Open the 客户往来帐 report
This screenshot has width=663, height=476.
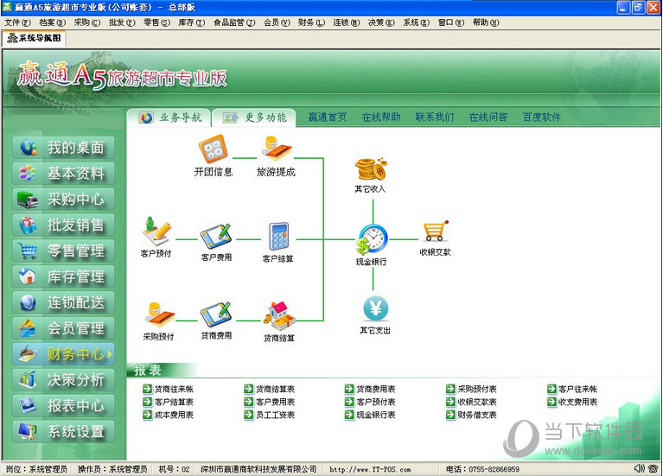(x=572, y=389)
